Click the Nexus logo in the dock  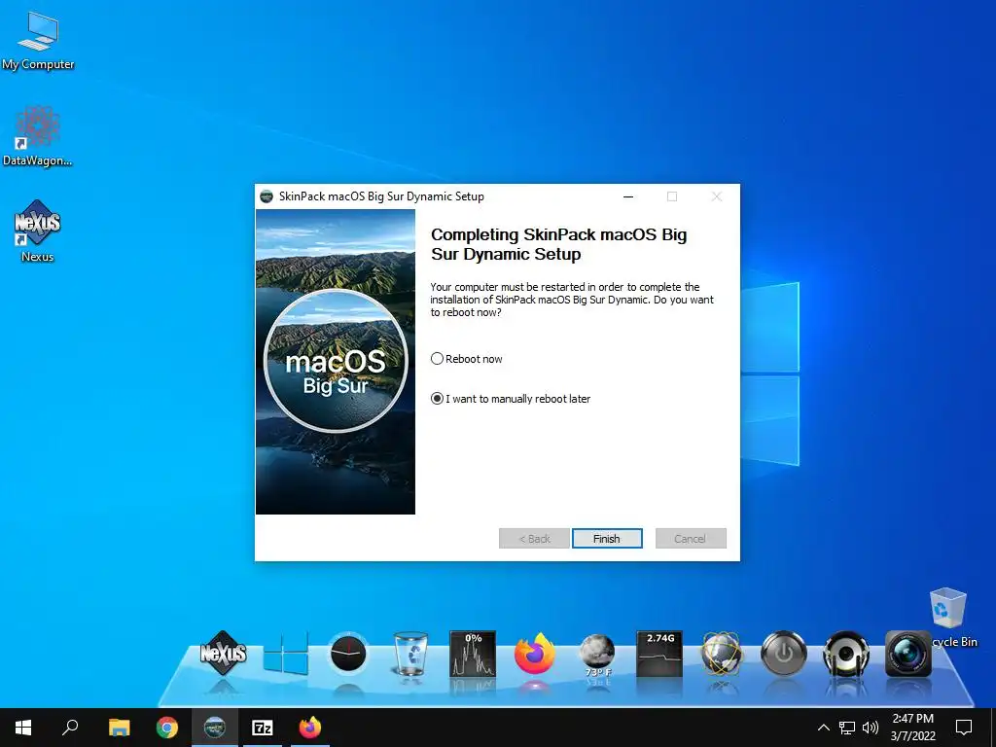[223, 653]
